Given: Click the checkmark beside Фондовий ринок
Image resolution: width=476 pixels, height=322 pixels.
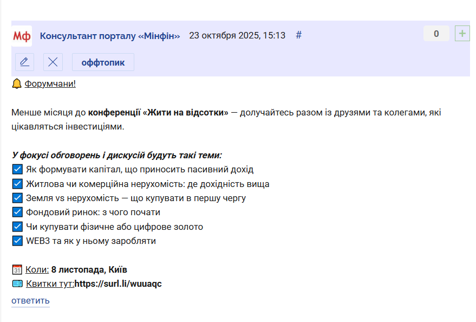Looking at the screenshot, I should click(17, 212).
